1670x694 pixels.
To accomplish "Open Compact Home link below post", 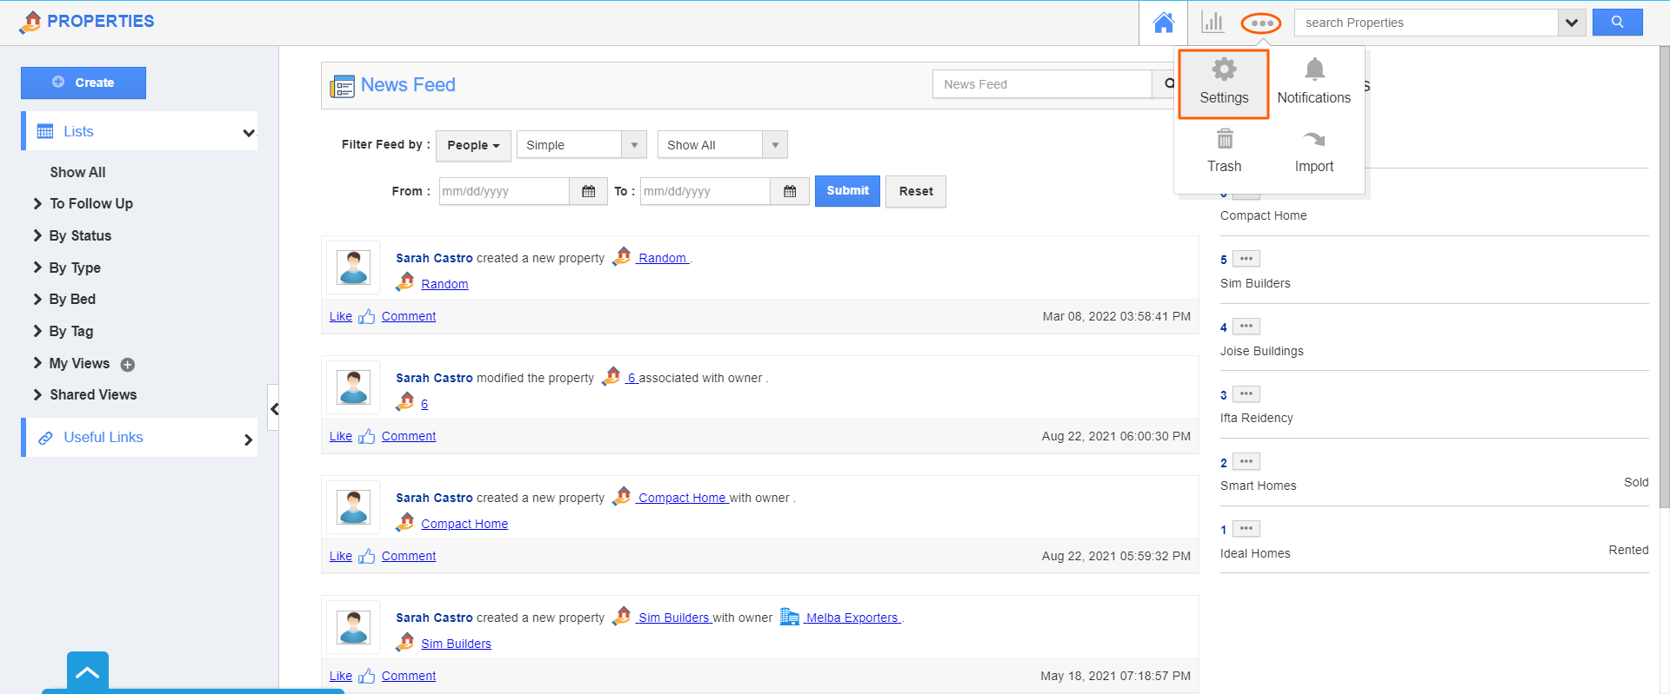I will coord(464,524).
